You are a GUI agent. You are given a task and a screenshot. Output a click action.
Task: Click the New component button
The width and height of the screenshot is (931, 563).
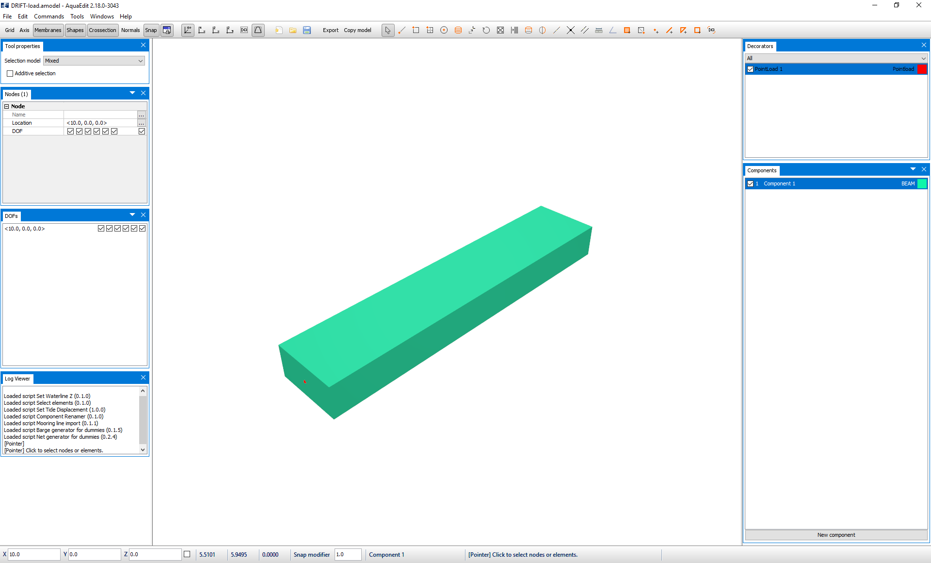pyautogui.click(x=836, y=535)
